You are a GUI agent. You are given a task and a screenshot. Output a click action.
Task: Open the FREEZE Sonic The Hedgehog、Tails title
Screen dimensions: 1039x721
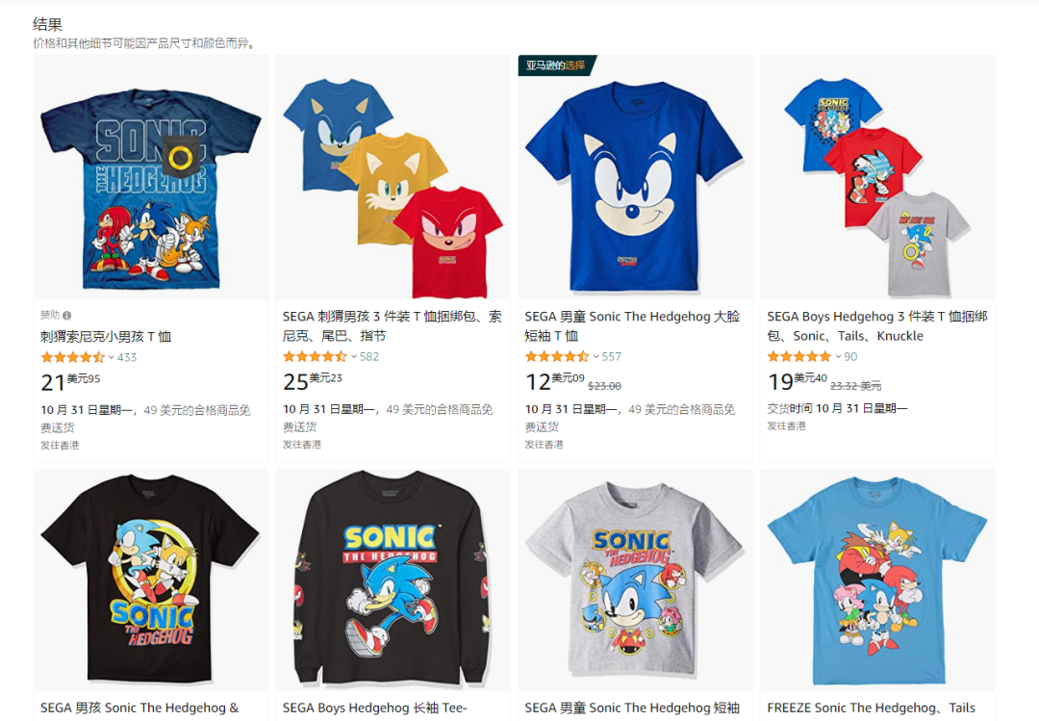(871, 708)
